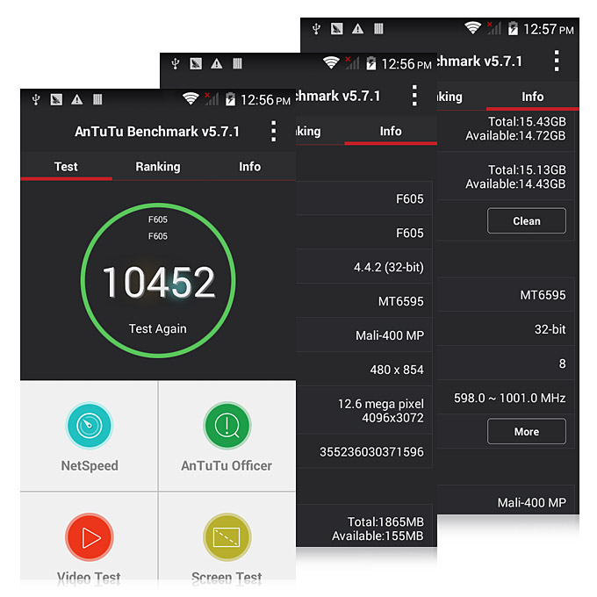This screenshot has width=597, height=597.
Task: Open overflow menu on middle Info screen
Action: click(x=415, y=96)
